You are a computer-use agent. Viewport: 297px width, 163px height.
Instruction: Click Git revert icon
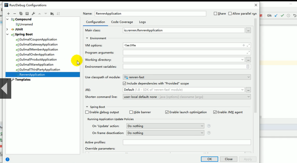pyautogui.click(x=295, y=16)
